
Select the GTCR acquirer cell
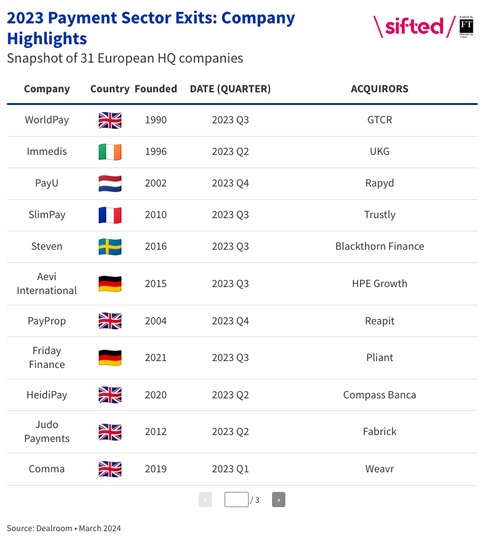click(379, 120)
